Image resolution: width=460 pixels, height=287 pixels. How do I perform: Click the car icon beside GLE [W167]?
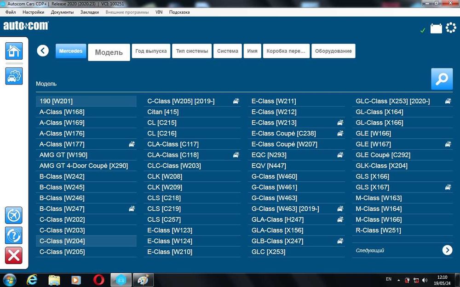tap(448, 144)
